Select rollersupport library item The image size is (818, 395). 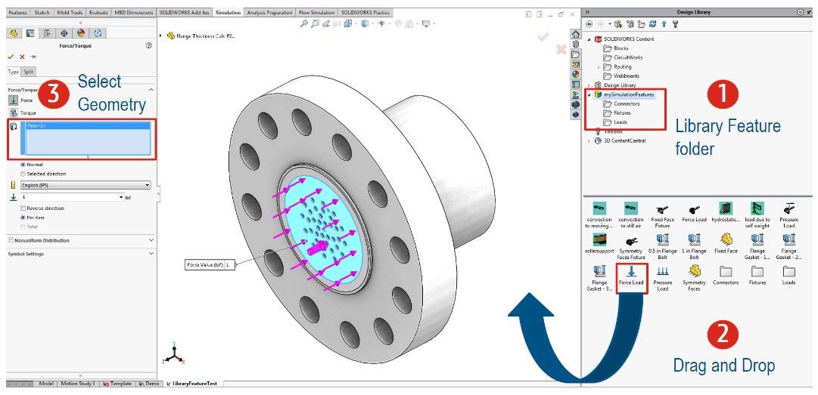[x=599, y=243]
